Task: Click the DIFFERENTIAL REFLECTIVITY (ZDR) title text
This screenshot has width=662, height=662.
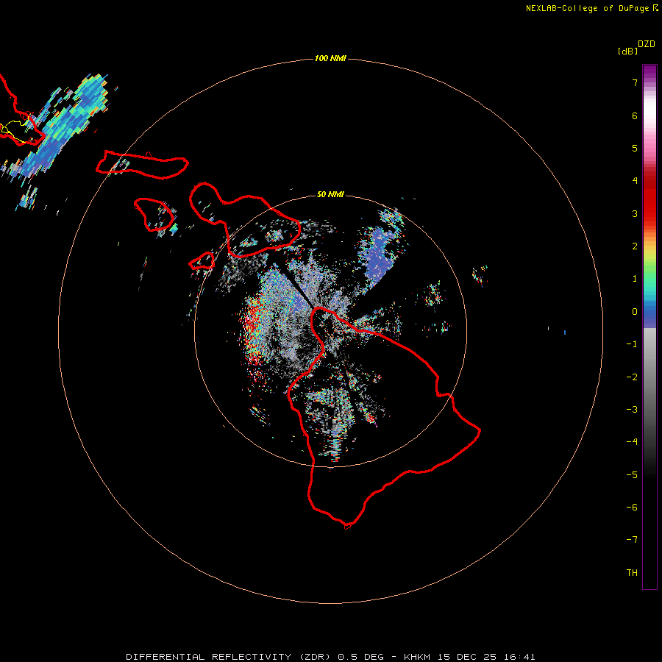Action: pyautogui.click(x=229, y=657)
